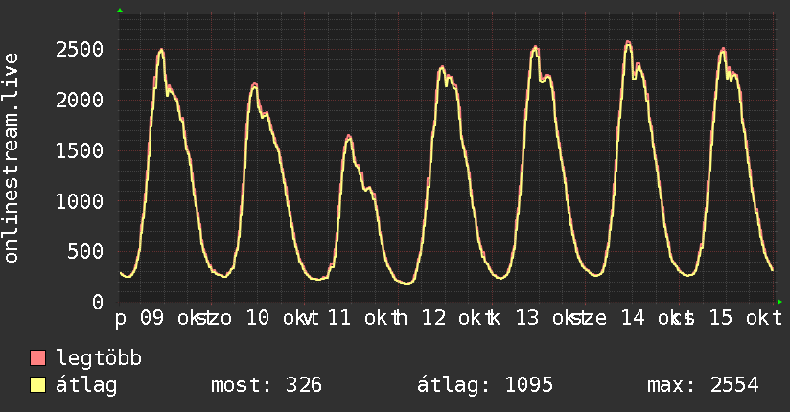Click the yellow átlag legend swatch
Screen dimensions: 790x412
tap(37, 385)
